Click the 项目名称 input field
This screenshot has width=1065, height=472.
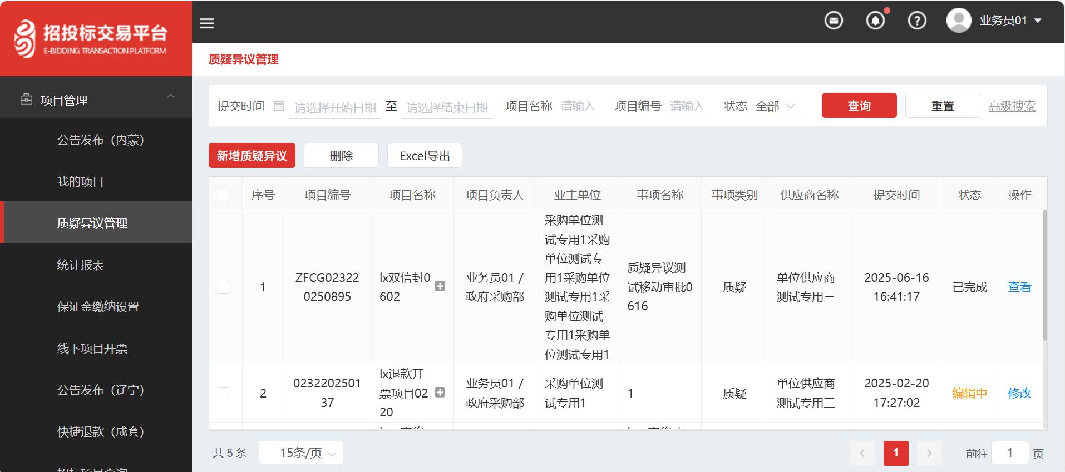pos(577,106)
